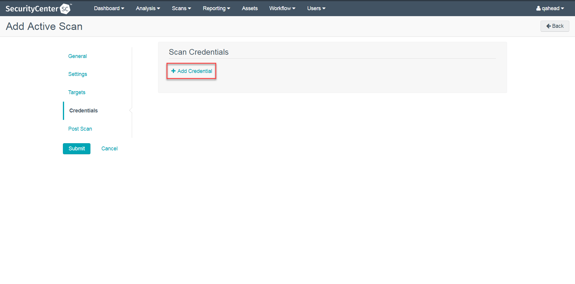Open the Dashboard dropdown menu
Image resolution: width=575 pixels, height=284 pixels.
click(109, 8)
